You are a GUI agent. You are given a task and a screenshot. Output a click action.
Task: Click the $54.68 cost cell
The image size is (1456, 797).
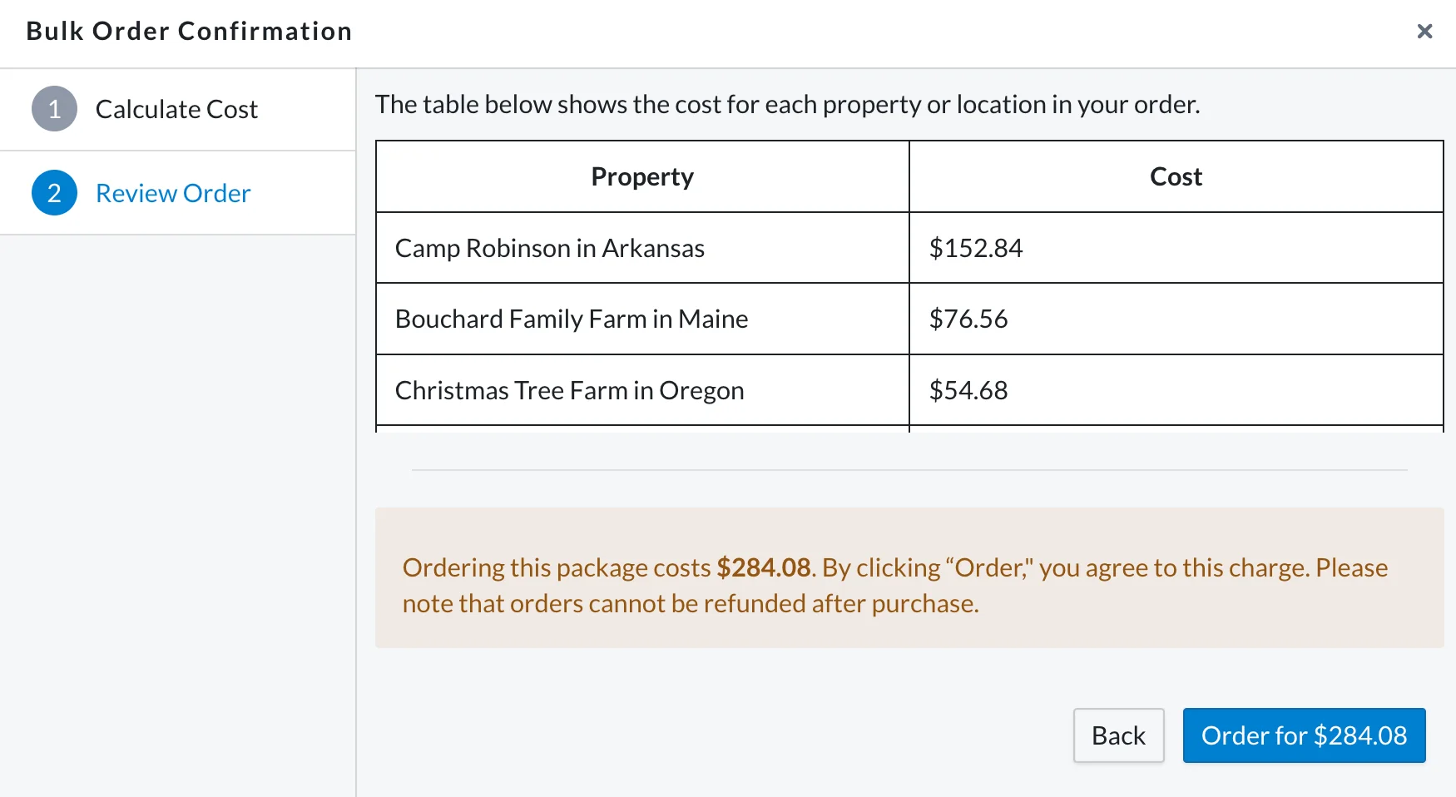[1176, 390]
